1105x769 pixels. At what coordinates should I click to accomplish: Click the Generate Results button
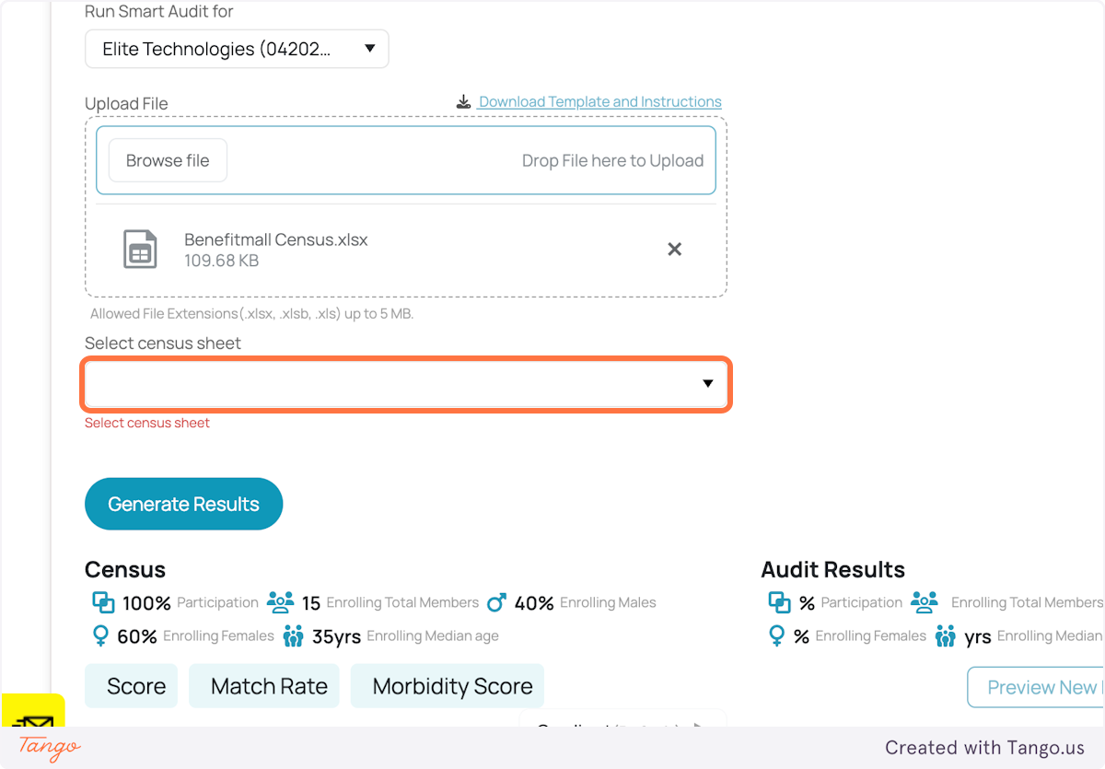click(183, 504)
